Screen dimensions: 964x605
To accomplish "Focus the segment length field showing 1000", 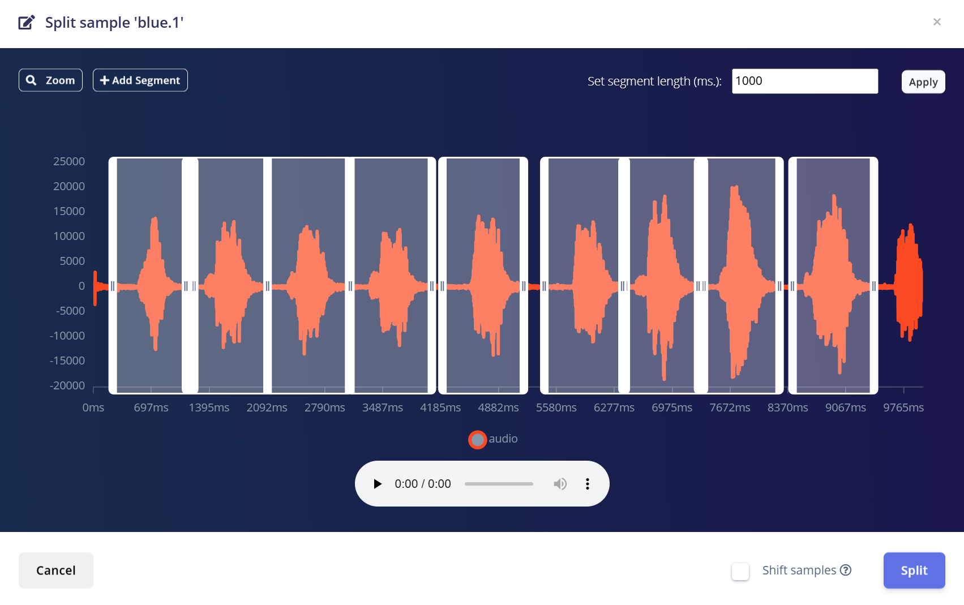I will tap(804, 81).
